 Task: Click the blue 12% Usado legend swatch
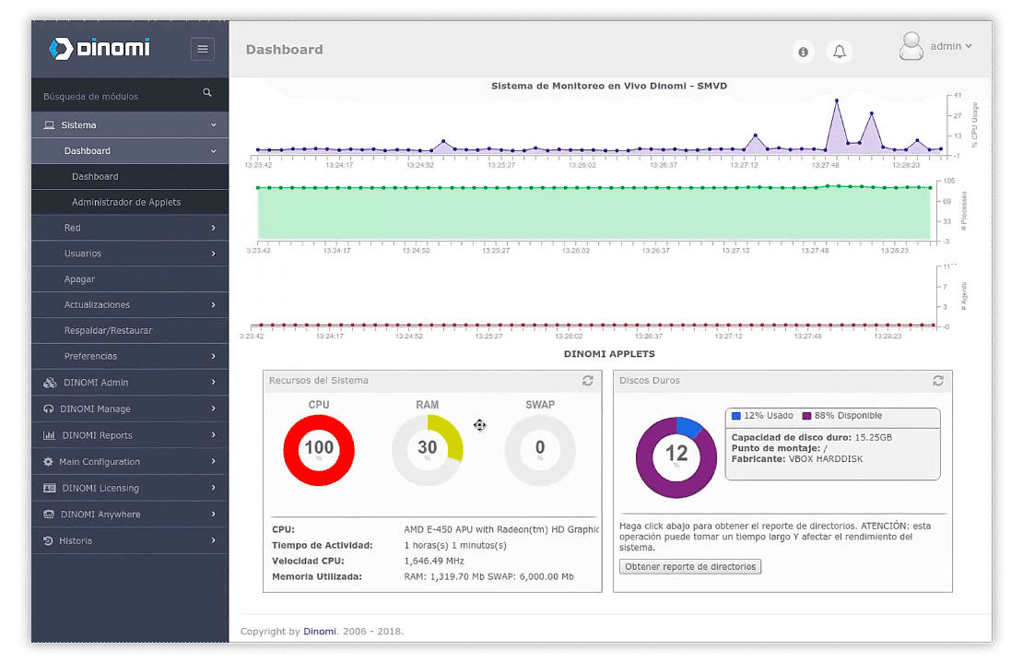coord(735,416)
